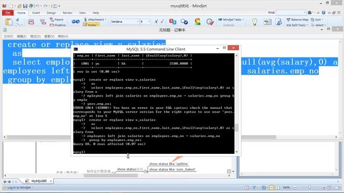Click Balance Map in the ribbon

(297, 19)
